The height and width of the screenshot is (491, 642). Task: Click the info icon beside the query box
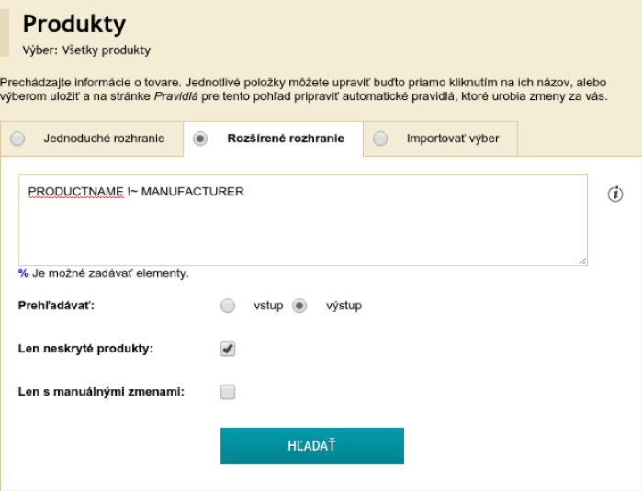pos(615,194)
